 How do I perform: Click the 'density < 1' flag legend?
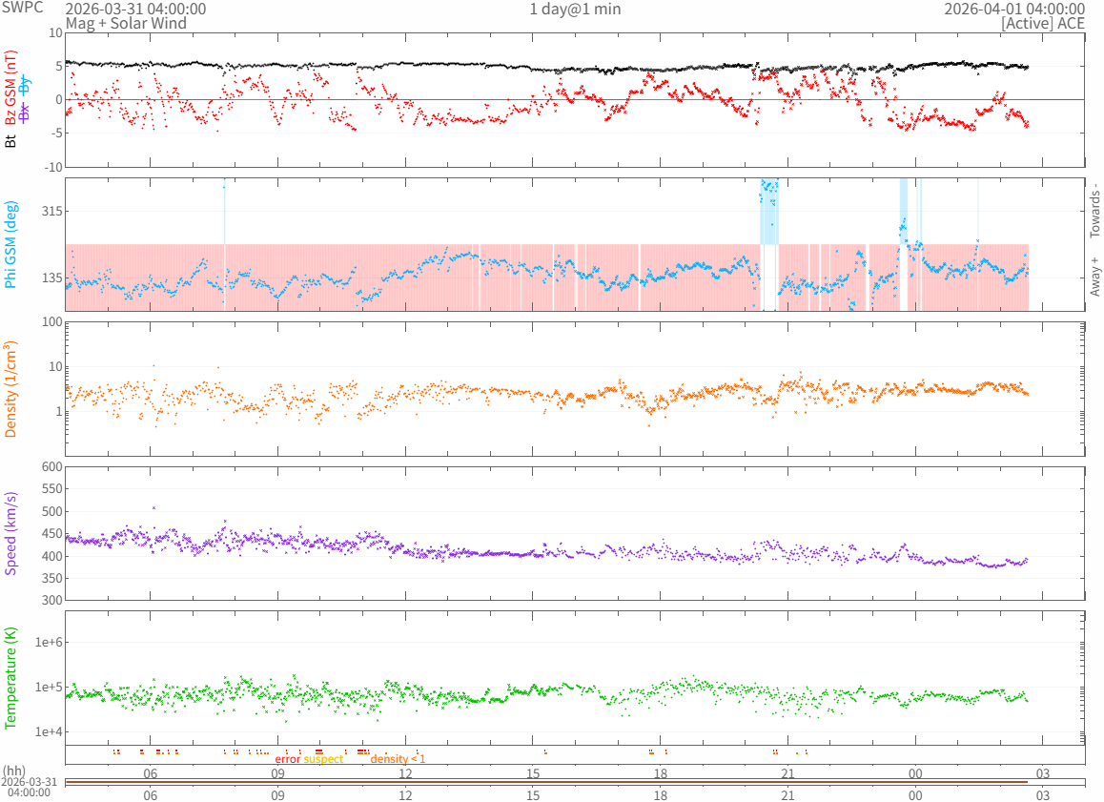pyautogui.click(x=398, y=759)
